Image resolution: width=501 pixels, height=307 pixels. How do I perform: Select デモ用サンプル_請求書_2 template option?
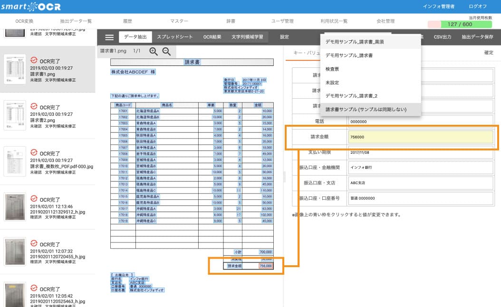(371, 96)
